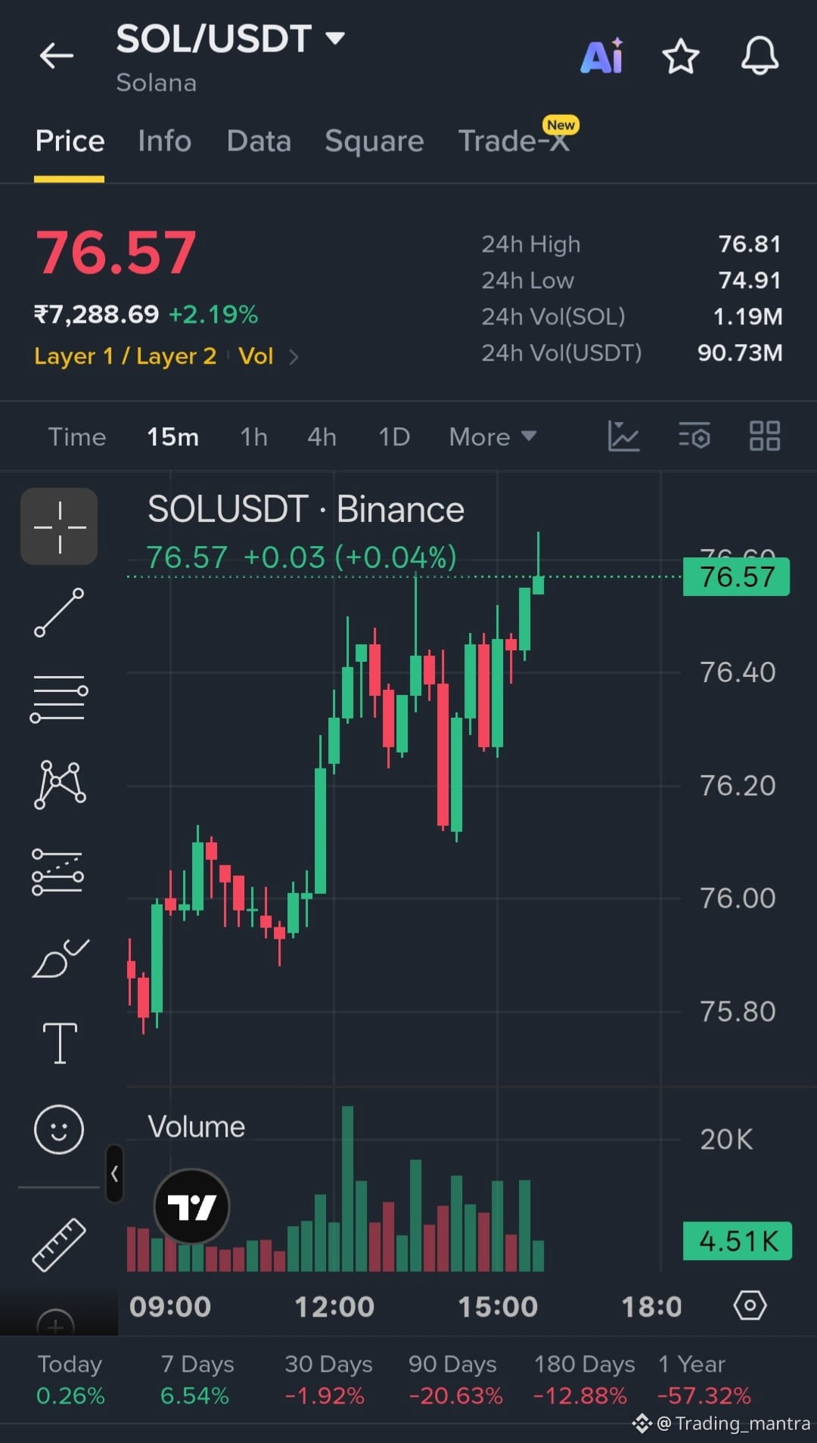
Task: Open the AI assistant icon
Action: 602,56
